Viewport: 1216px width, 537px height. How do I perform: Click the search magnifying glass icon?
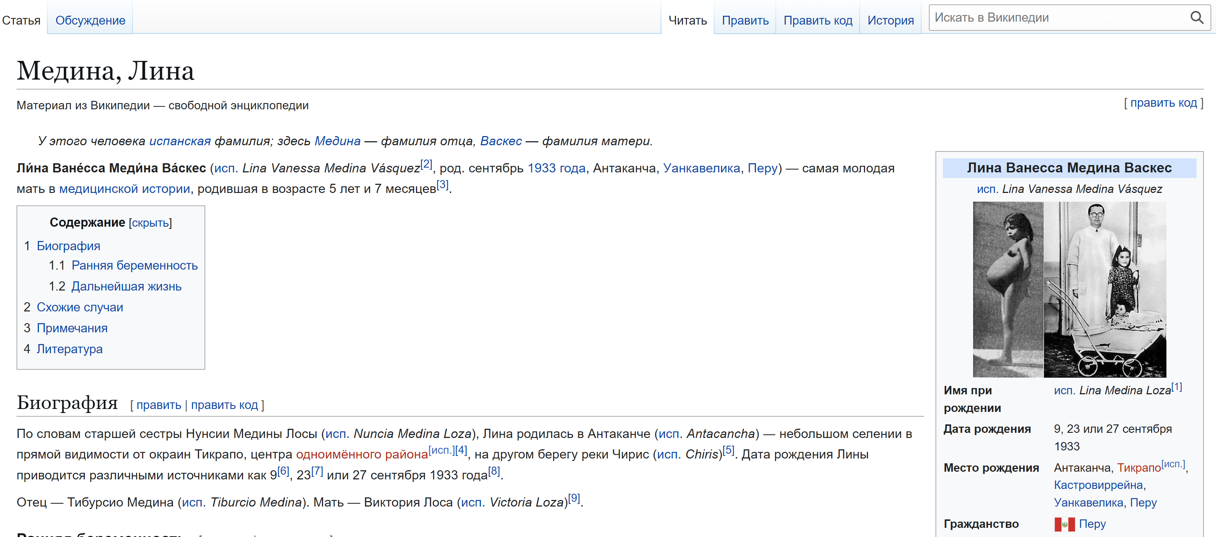click(1196, 18)
